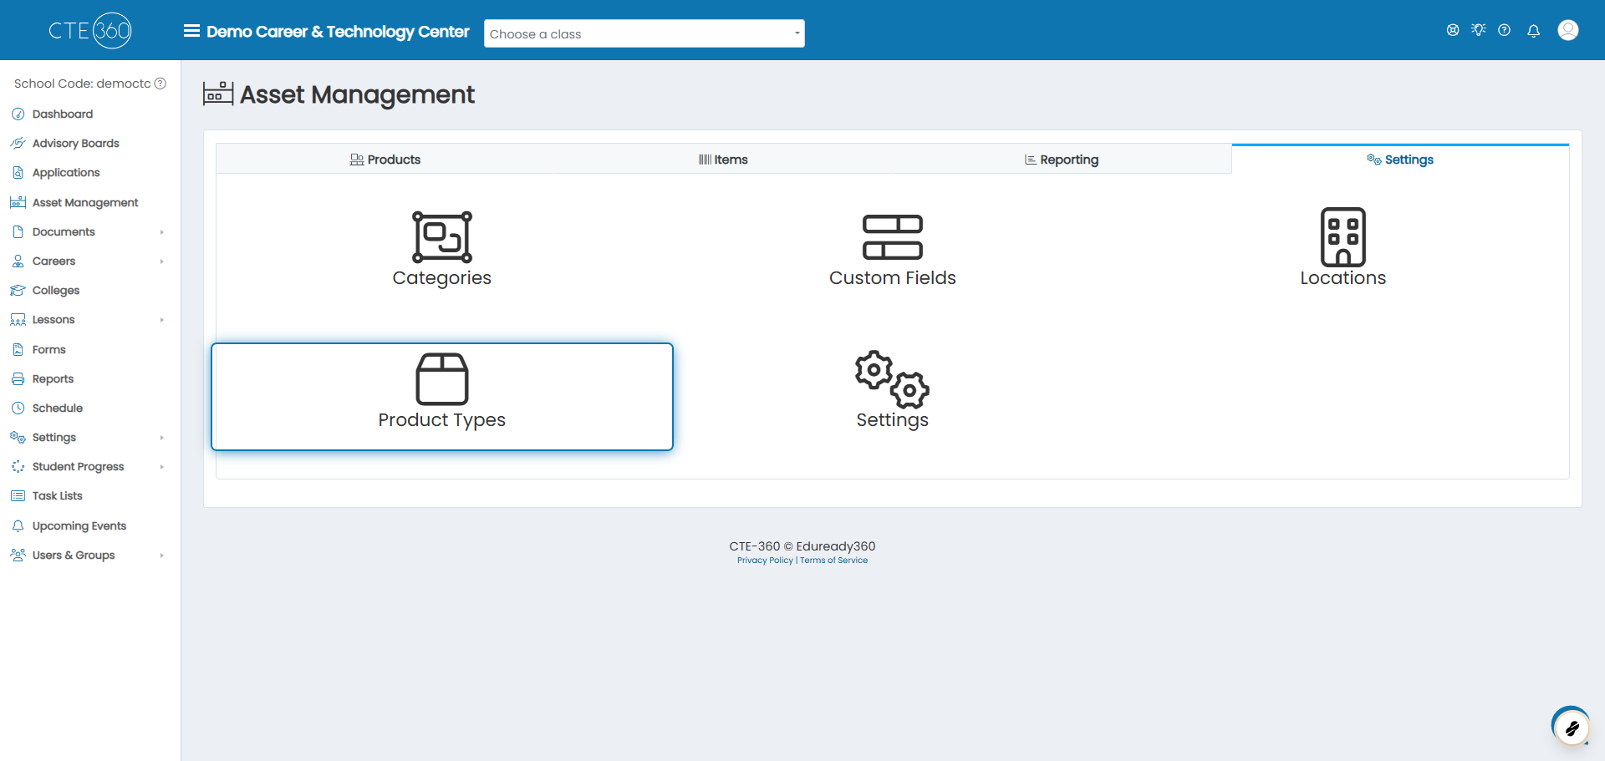The image size is (1605, 761).
Task: Click the Forms sidebar icon
Action: pyautogui.click(x=18, y=349)
